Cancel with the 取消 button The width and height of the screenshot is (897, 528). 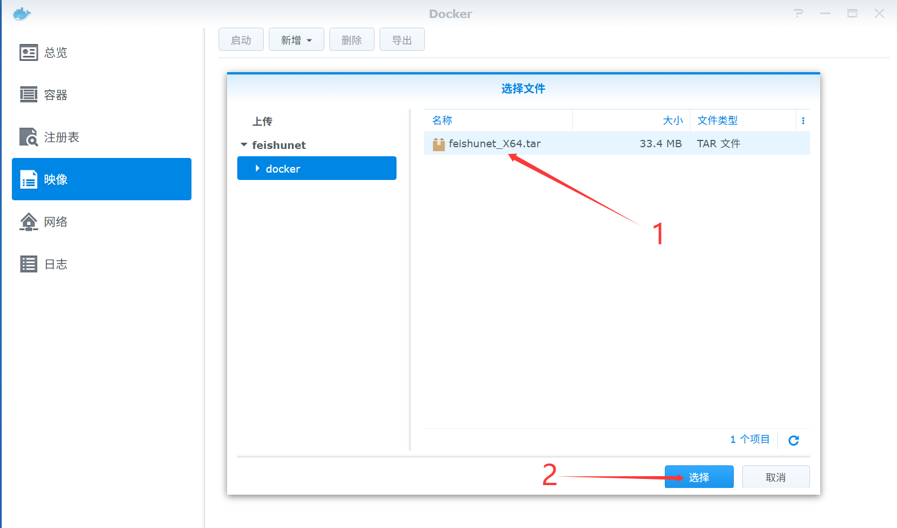coord(776,477)
